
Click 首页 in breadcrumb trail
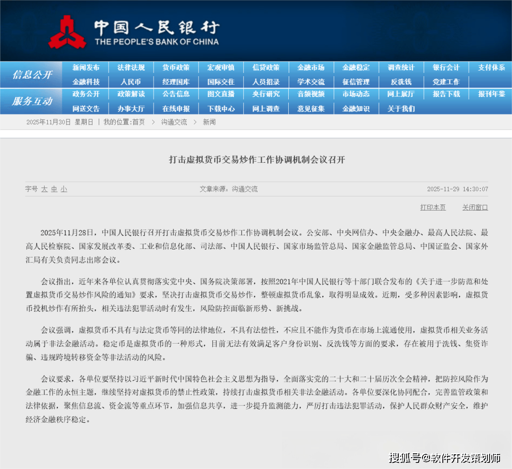(x=138, y=122)
